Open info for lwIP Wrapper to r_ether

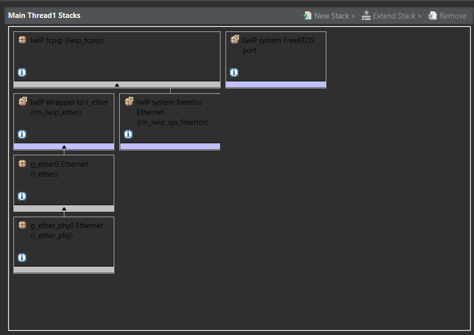pyautogui.click(x=22, y=134)
